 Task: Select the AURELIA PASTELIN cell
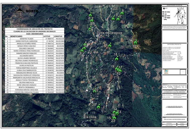pyautogui.click(x=27, y=66)
